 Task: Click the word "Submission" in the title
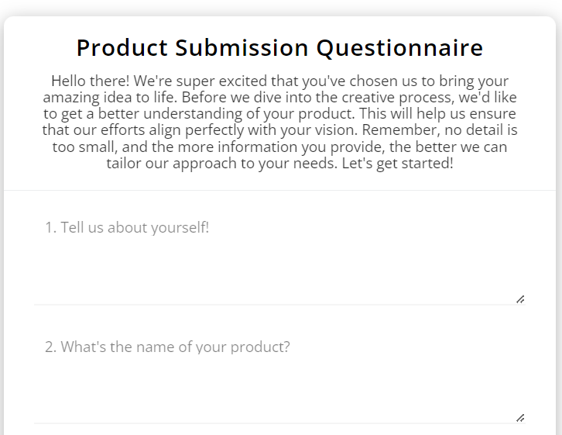point(242,48)
